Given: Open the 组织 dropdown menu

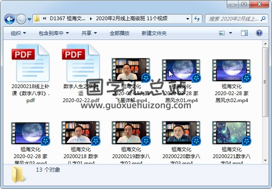Looking at the screenshot, I should pyautogui.click(x=19, y=33).
